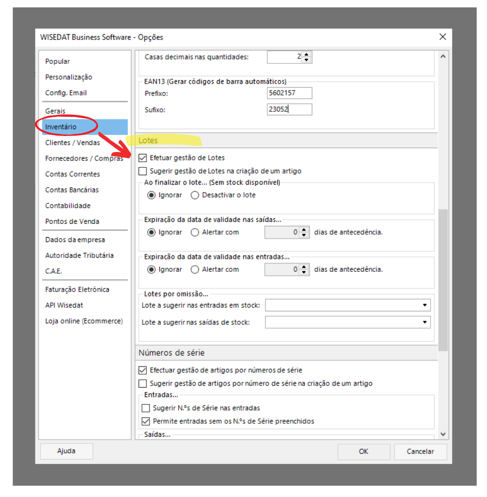Open the Clientes / Vendas section
This screenshot has width=487, height=497.
pos(72,143)
